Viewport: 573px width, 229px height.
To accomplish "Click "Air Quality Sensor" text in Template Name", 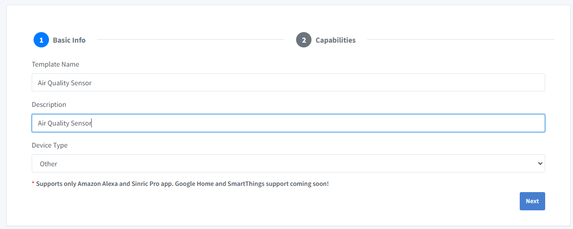I will (x=65, y=83).
